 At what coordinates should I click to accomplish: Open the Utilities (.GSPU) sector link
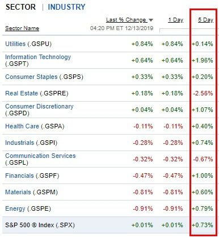(x=28, y=44)
